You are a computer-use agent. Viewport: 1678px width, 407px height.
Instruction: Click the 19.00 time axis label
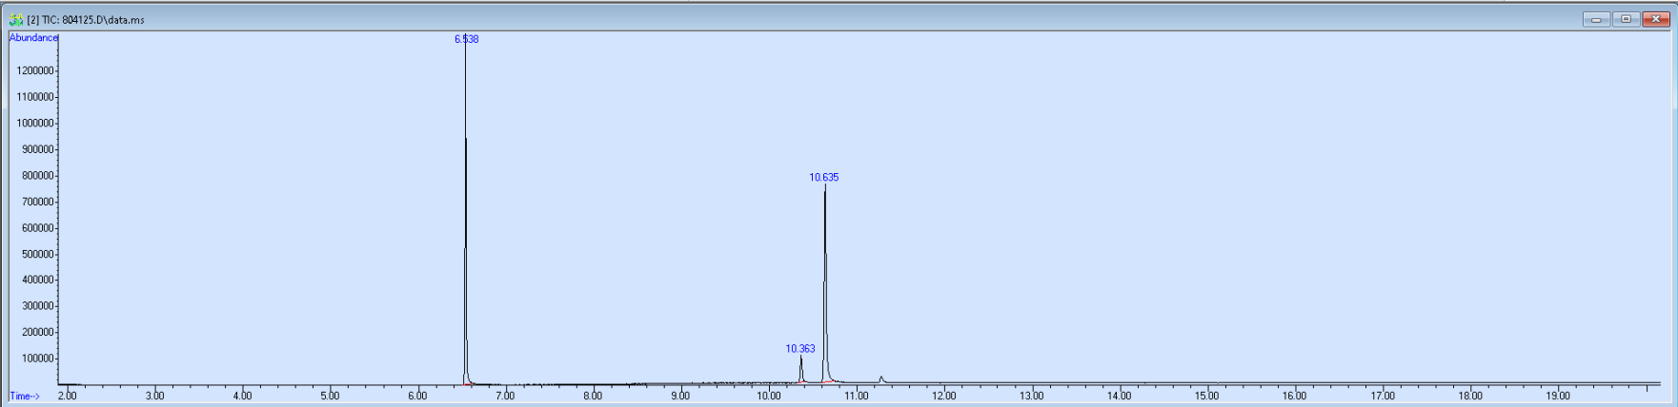coord(1558,396)
